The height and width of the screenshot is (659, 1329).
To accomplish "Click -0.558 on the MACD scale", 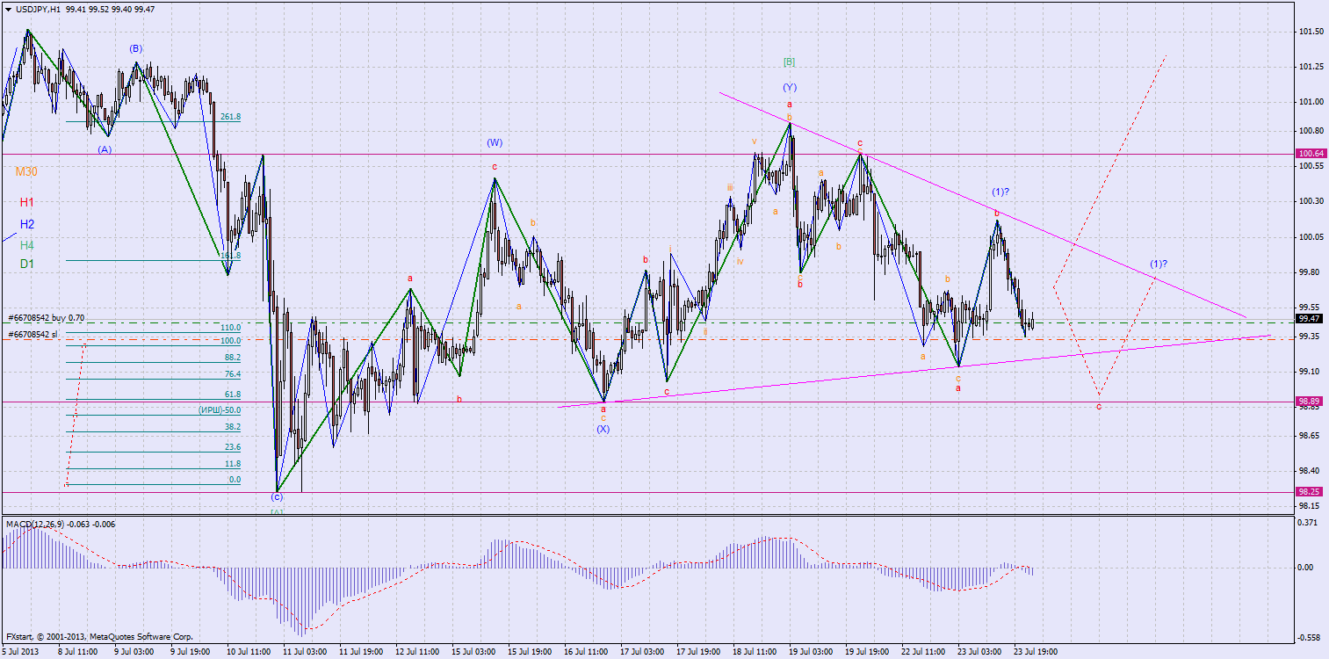I will tap(1309, 638).
